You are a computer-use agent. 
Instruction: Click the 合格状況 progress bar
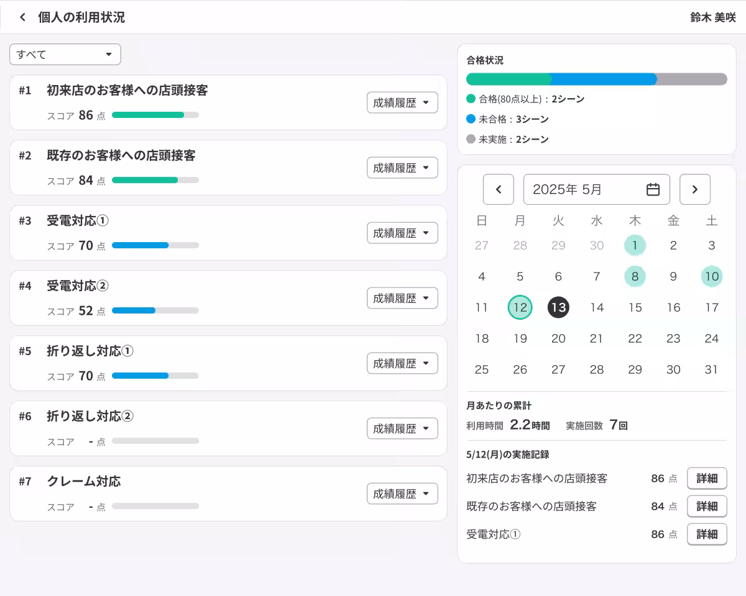tap(597, 79)
